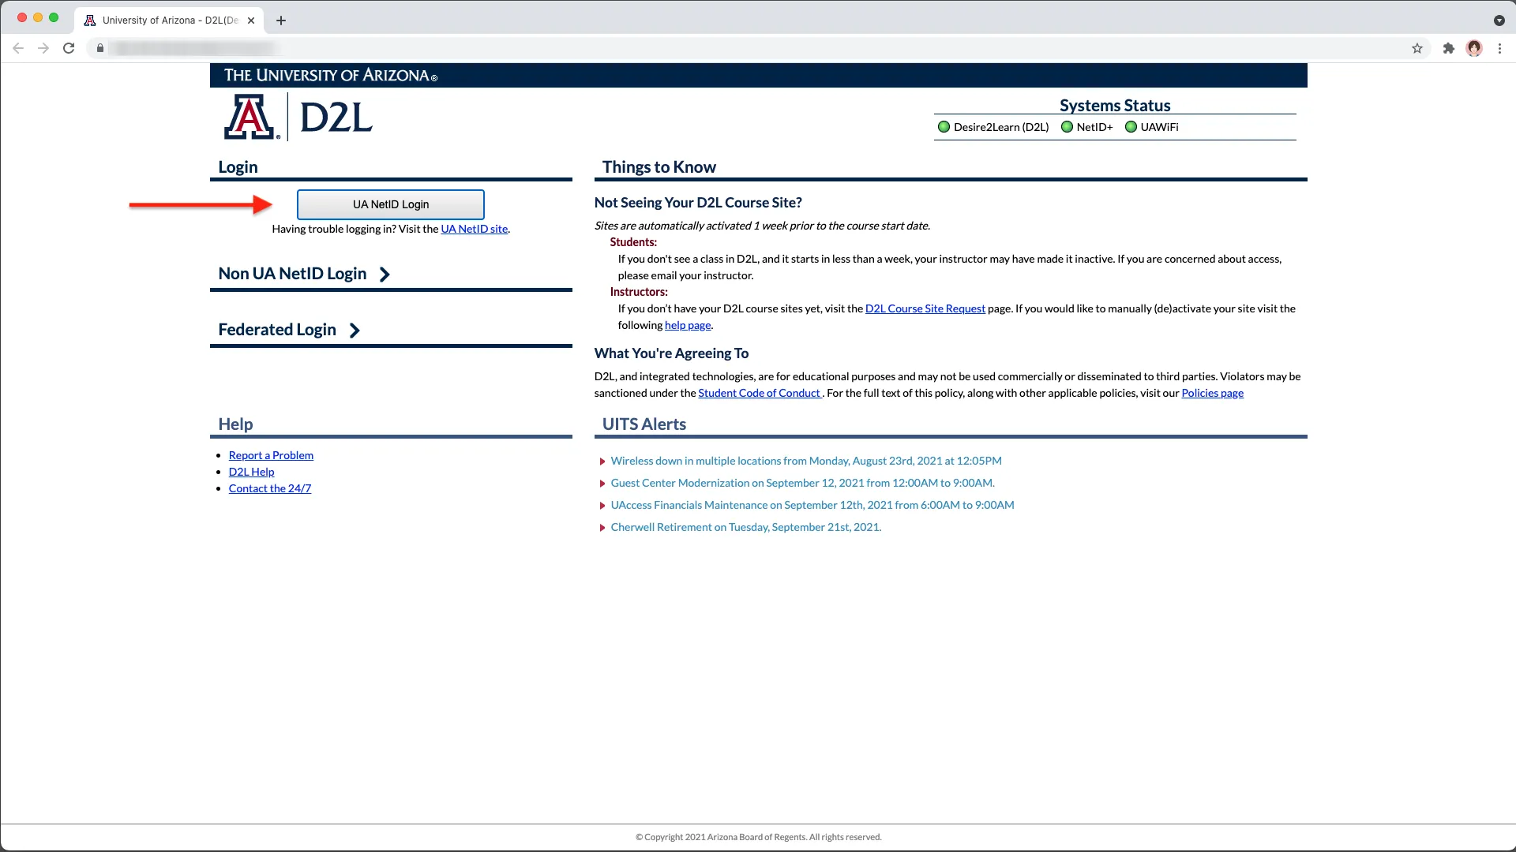Viewport: 1516px width, 852px height.
Task: Open the Report a Problem link
Action: tap(271, 455)
